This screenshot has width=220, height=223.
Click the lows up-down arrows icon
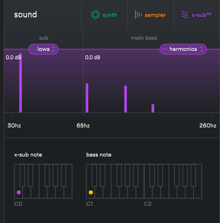(x=53, y=49)
